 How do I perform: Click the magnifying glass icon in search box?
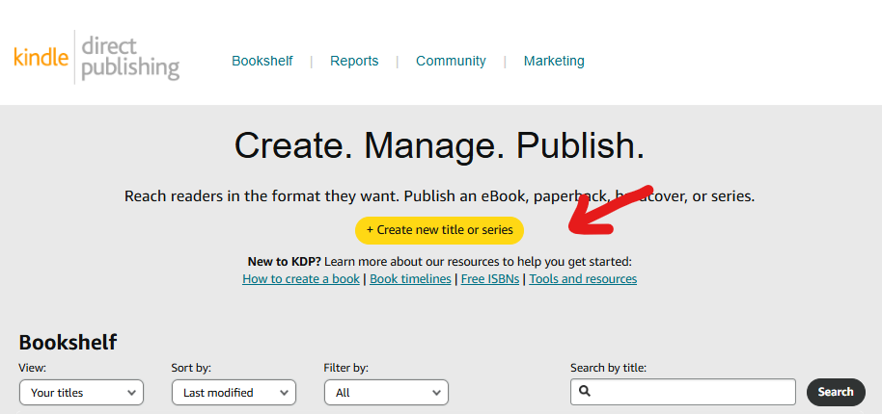(x=585, y=392)
